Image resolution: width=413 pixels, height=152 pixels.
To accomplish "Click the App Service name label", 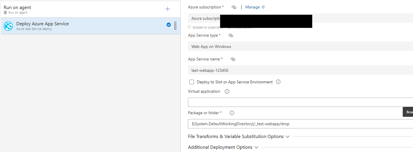I will [204, 59].
